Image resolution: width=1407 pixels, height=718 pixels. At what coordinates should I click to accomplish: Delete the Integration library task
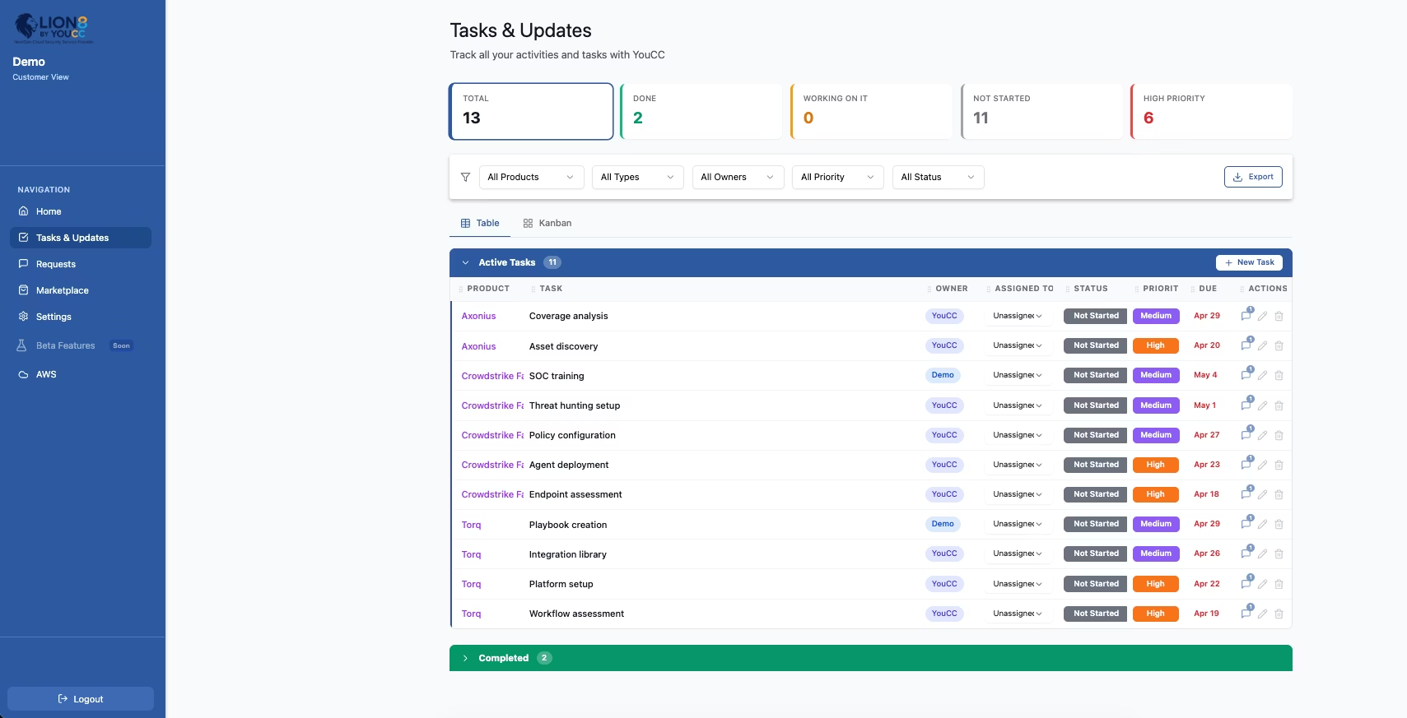point(1279,554)
